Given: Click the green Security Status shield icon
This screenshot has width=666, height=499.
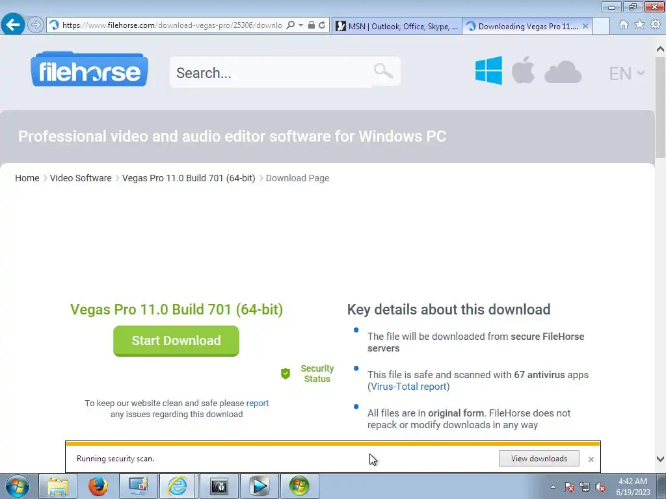Looking at the screenshot, I should 286,374.
